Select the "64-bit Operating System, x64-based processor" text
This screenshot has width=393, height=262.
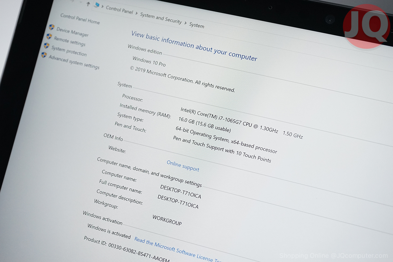tap(226, 140)
